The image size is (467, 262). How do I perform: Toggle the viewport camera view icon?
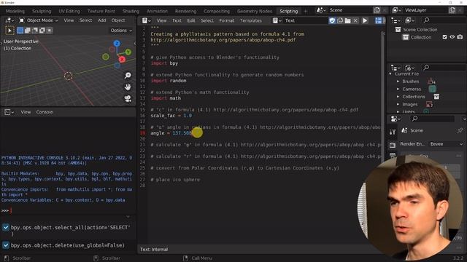128,99
